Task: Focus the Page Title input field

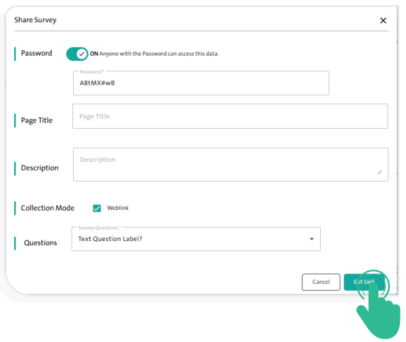Action: pyautogui.click(x=230, y=116)
